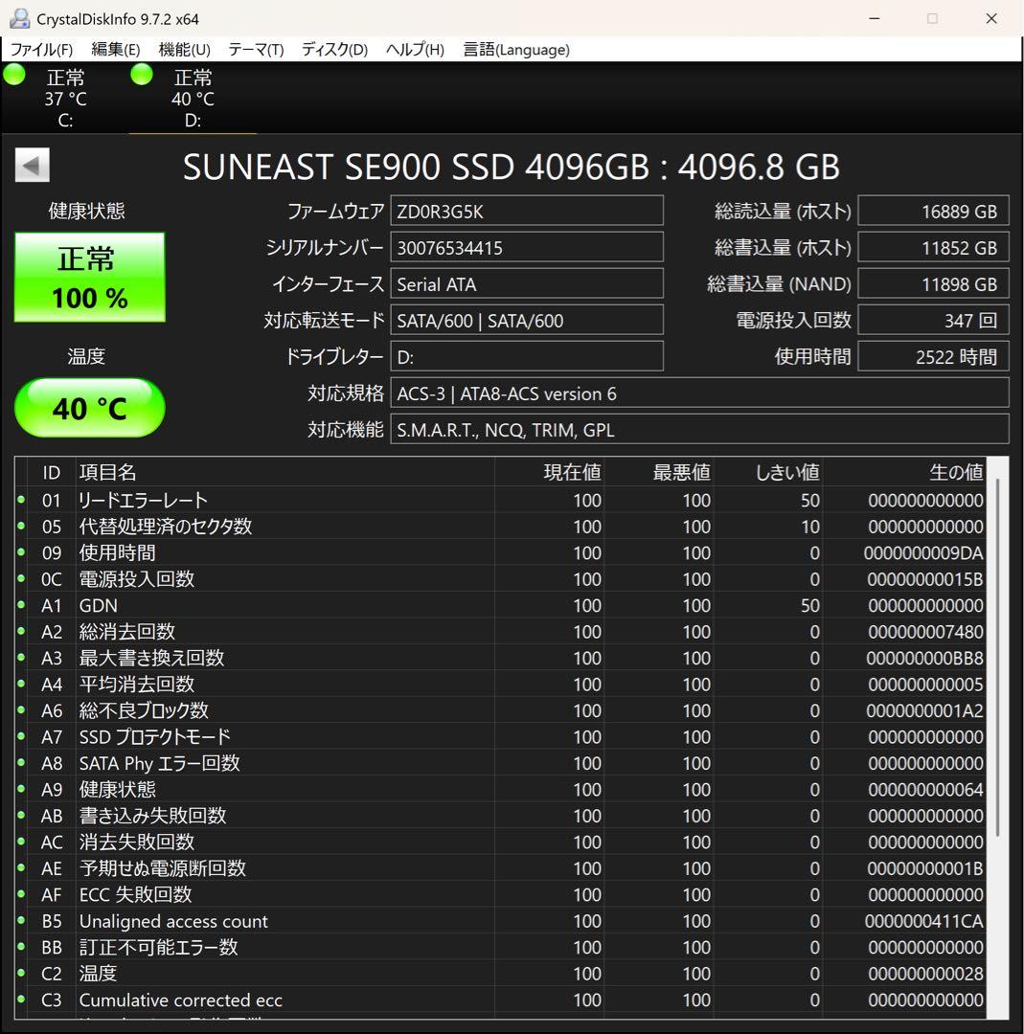Click the 項目名 column header
The image size is (1024, 1034).
[285, 471]
